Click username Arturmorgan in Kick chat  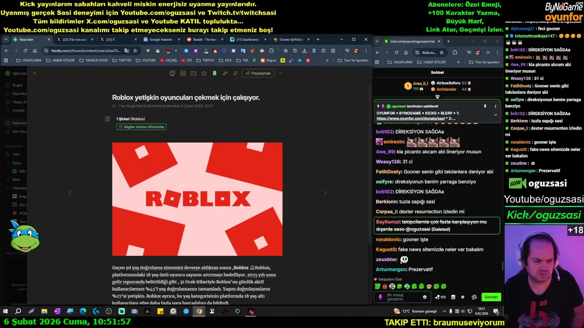[391, 269]
